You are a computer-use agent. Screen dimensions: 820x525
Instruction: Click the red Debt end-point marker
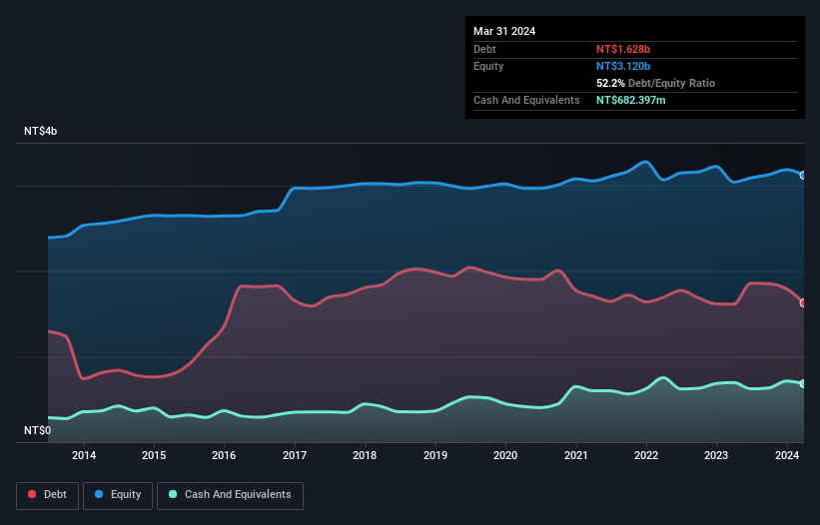point(803,303)
